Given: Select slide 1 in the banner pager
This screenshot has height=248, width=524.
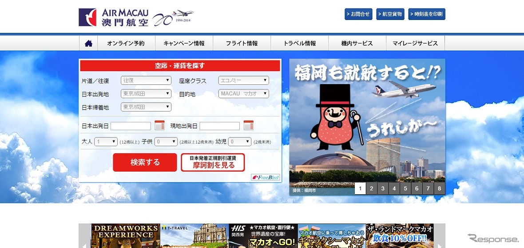Looking at the screenshot, I should [x=360, y=188].
